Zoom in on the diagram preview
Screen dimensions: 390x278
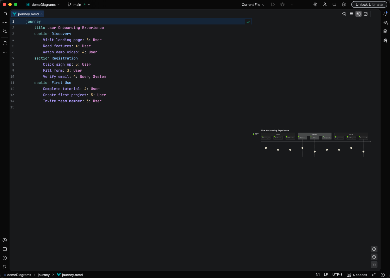click(x=374, y=249)
